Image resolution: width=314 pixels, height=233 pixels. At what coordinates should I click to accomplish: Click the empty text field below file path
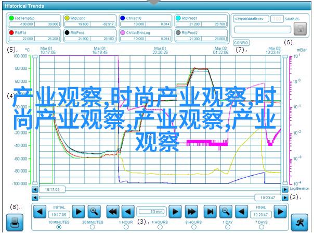(263, 30)
